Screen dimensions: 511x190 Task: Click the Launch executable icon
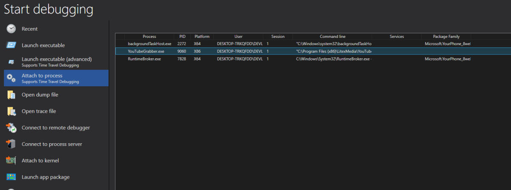(x=11, y=45)
